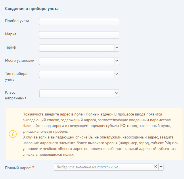Click into the Марка input field

(x=79, y=35)
